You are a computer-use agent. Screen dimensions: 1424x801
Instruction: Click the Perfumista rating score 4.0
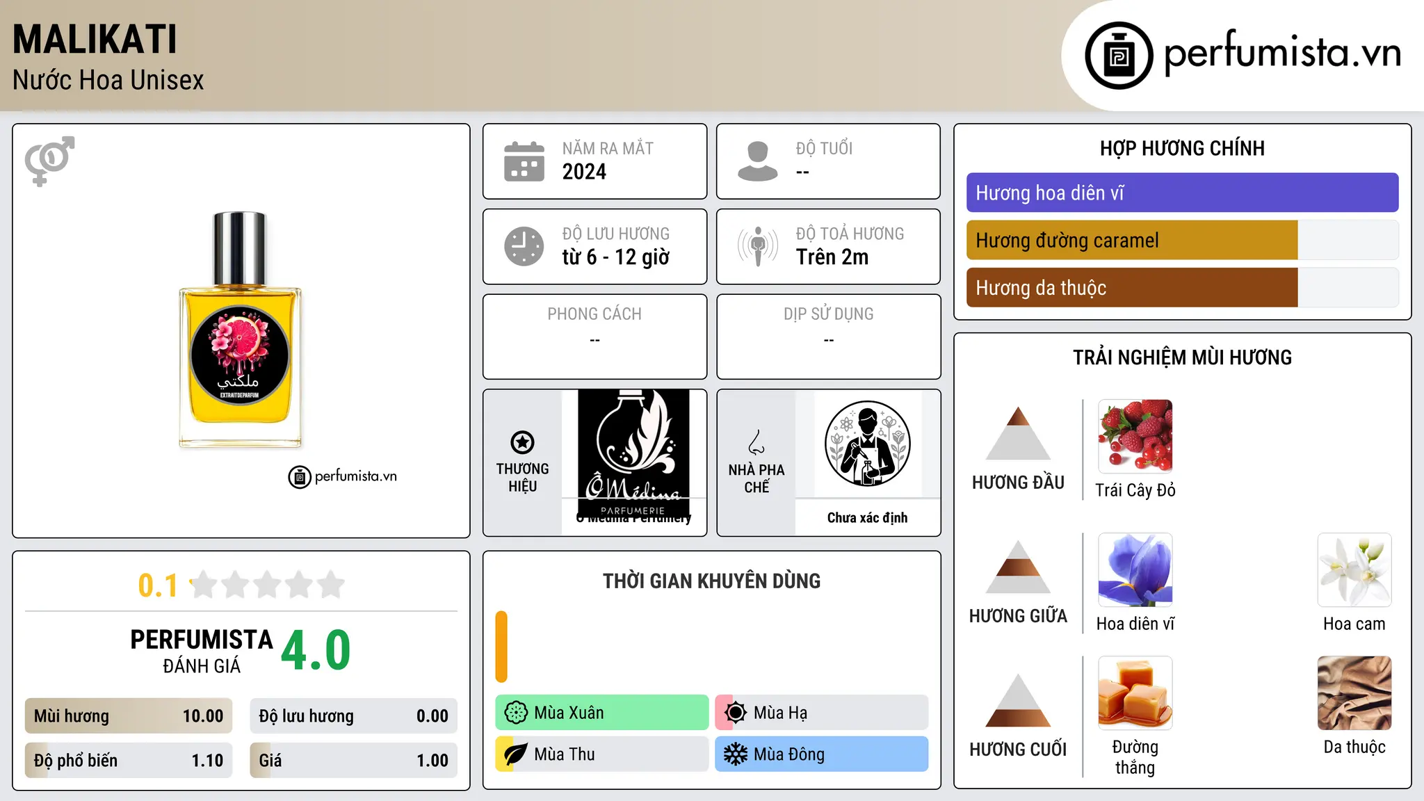pos(316,651)
